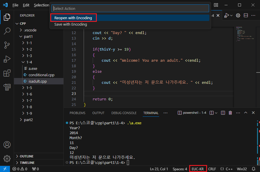
Task: Expand the 1-5 folder
Action: (x=39, y=88)
